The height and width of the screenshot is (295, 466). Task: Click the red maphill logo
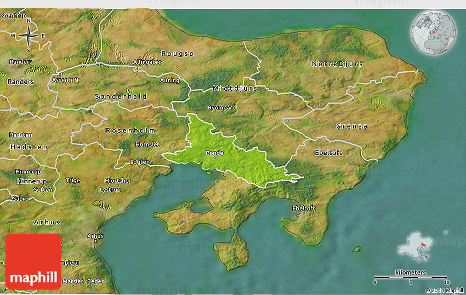pyautogui.click(x=33, y=262)
